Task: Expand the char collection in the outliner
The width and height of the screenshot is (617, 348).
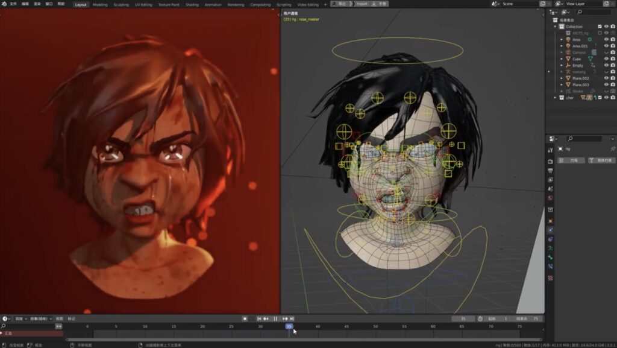Action: tap(555, 98)
